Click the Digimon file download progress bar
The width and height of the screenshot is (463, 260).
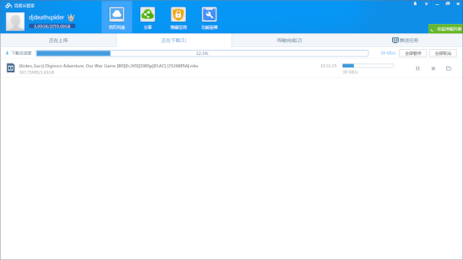tap(368, 66)
